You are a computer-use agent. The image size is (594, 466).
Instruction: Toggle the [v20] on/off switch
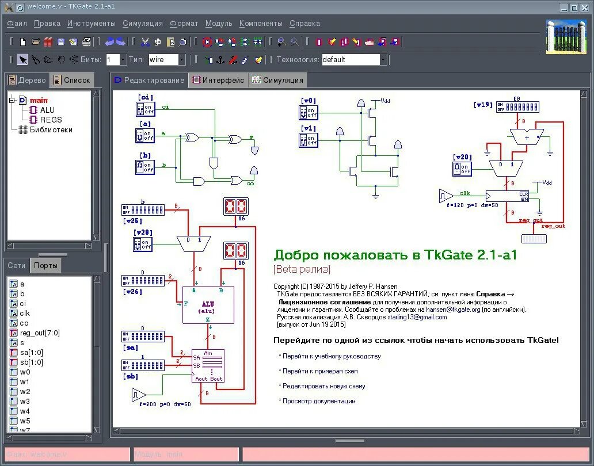tap(462, 169)
